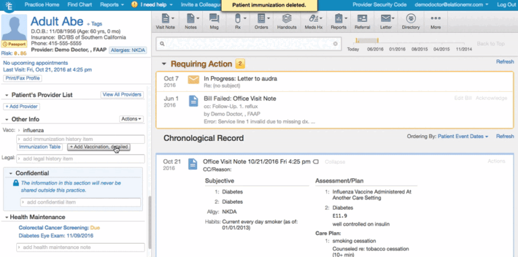The width and height of the screenshot is (518, 257).
Task: Open the Handouts toolbar icon
Action: click(x=287, y=22)
